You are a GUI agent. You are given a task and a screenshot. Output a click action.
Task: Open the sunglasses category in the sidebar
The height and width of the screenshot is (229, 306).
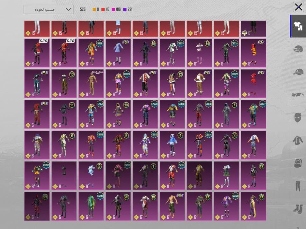[x=298, y=95]
